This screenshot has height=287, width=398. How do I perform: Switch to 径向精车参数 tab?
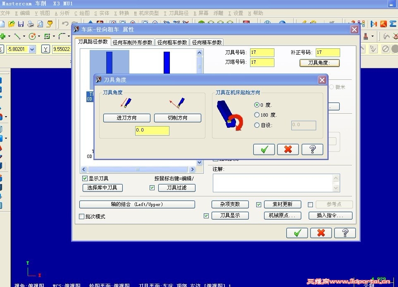coord(207,43)
